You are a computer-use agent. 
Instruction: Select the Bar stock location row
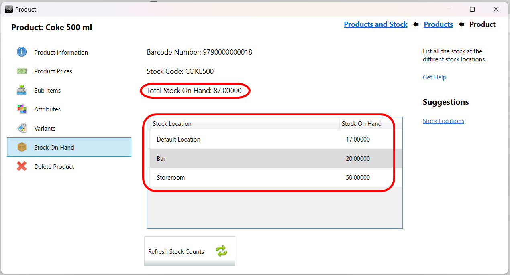click(x=275, y=158)
